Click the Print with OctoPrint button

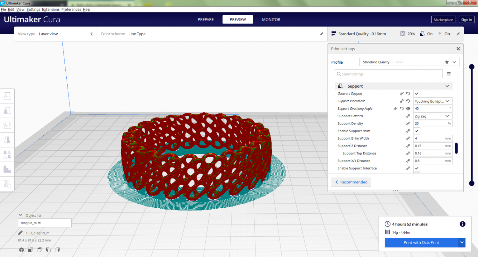point(421,242)
